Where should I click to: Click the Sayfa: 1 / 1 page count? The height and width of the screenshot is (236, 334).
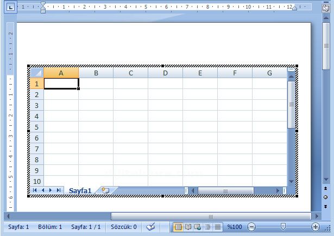click(x=86, y=227)
